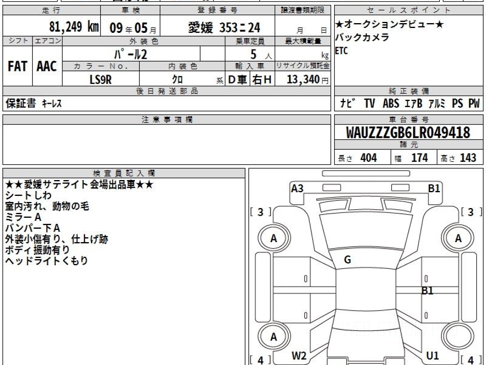Click the mileage value 81,249 km
Screen dimensions: 486x365
pyautogui.click(x=74, y=27)
